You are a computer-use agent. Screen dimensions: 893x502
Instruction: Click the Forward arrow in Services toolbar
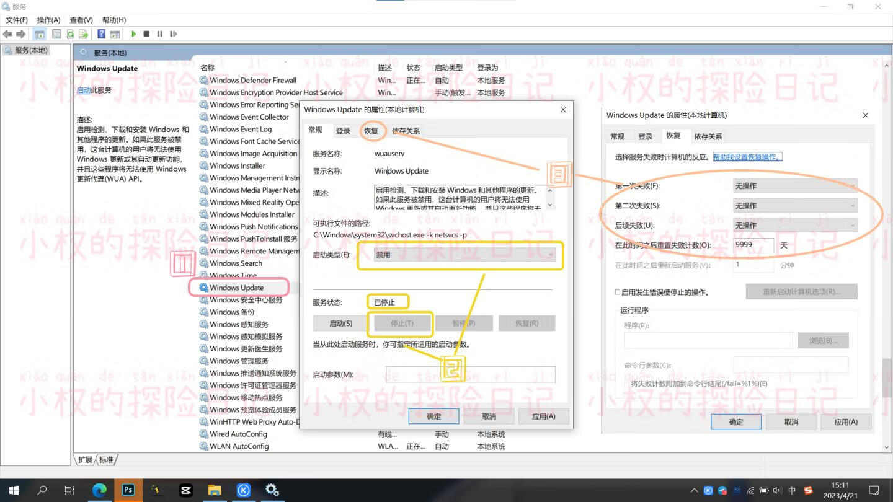[21, 34]
